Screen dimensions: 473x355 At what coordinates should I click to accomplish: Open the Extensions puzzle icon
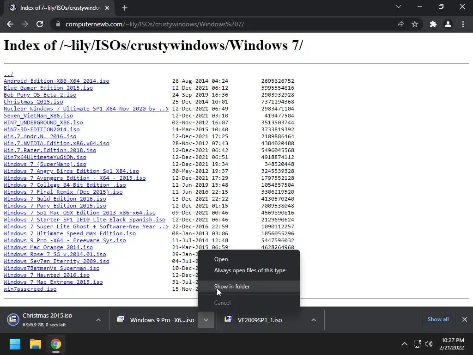433,24
